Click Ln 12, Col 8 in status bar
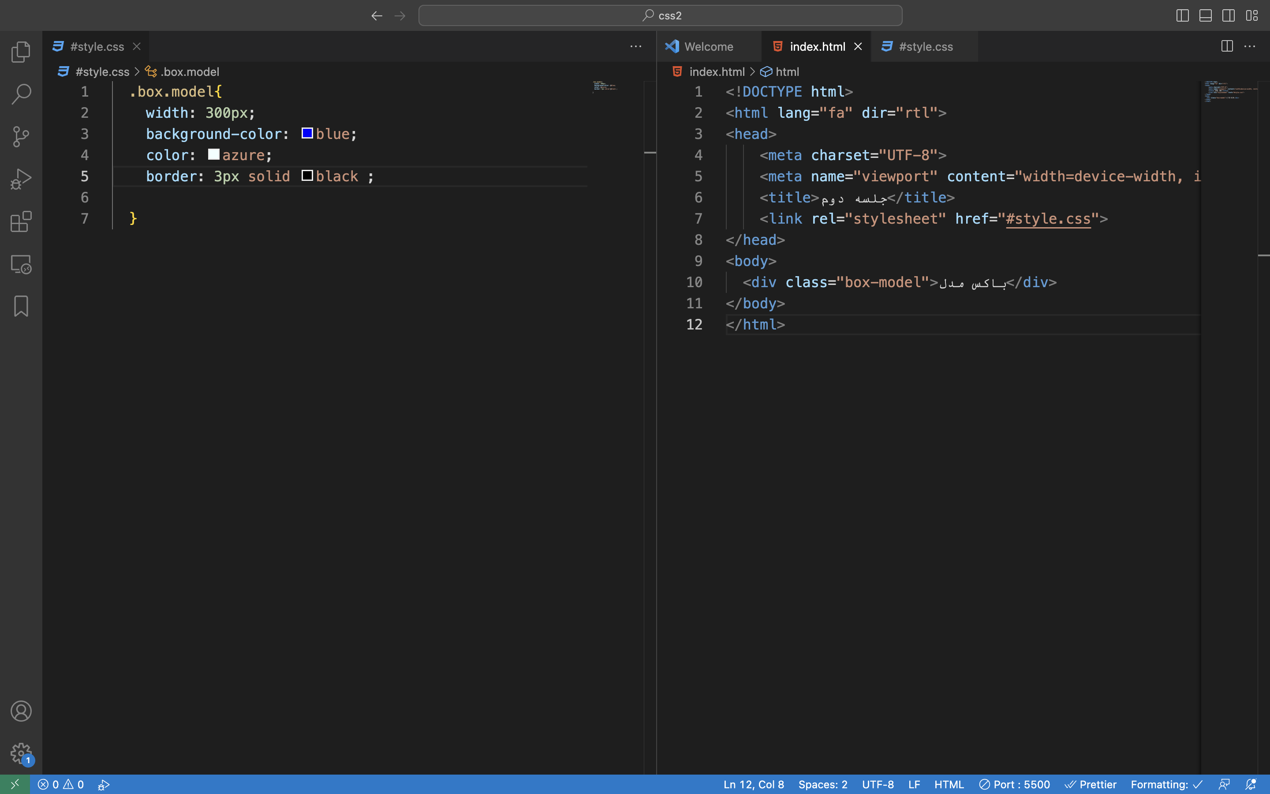Viewport: 1270px width, 794px height. coord(754,784)
